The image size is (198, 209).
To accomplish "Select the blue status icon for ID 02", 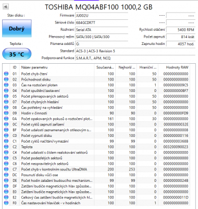I will [6, 79].
